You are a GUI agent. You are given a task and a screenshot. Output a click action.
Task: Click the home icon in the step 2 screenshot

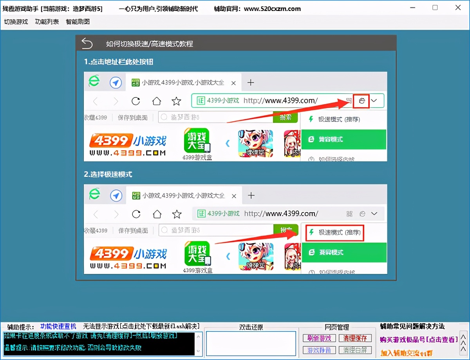157,214
